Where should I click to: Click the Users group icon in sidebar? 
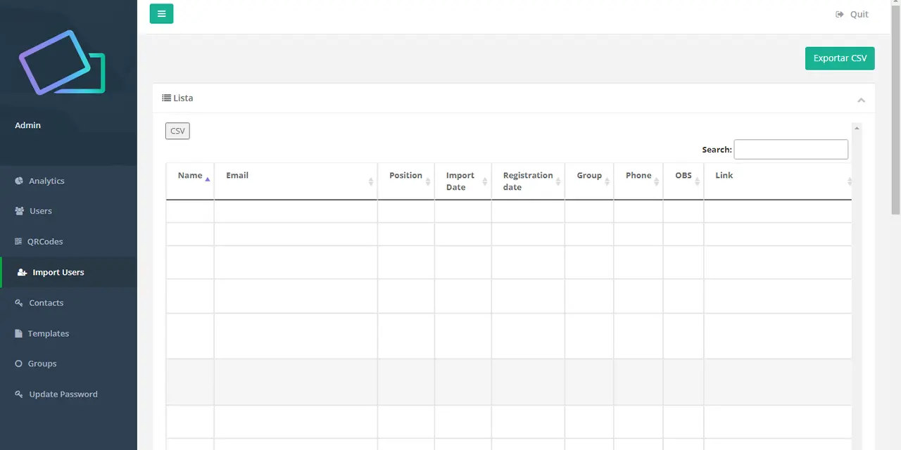pyautogui.click(x=19, y=211)
